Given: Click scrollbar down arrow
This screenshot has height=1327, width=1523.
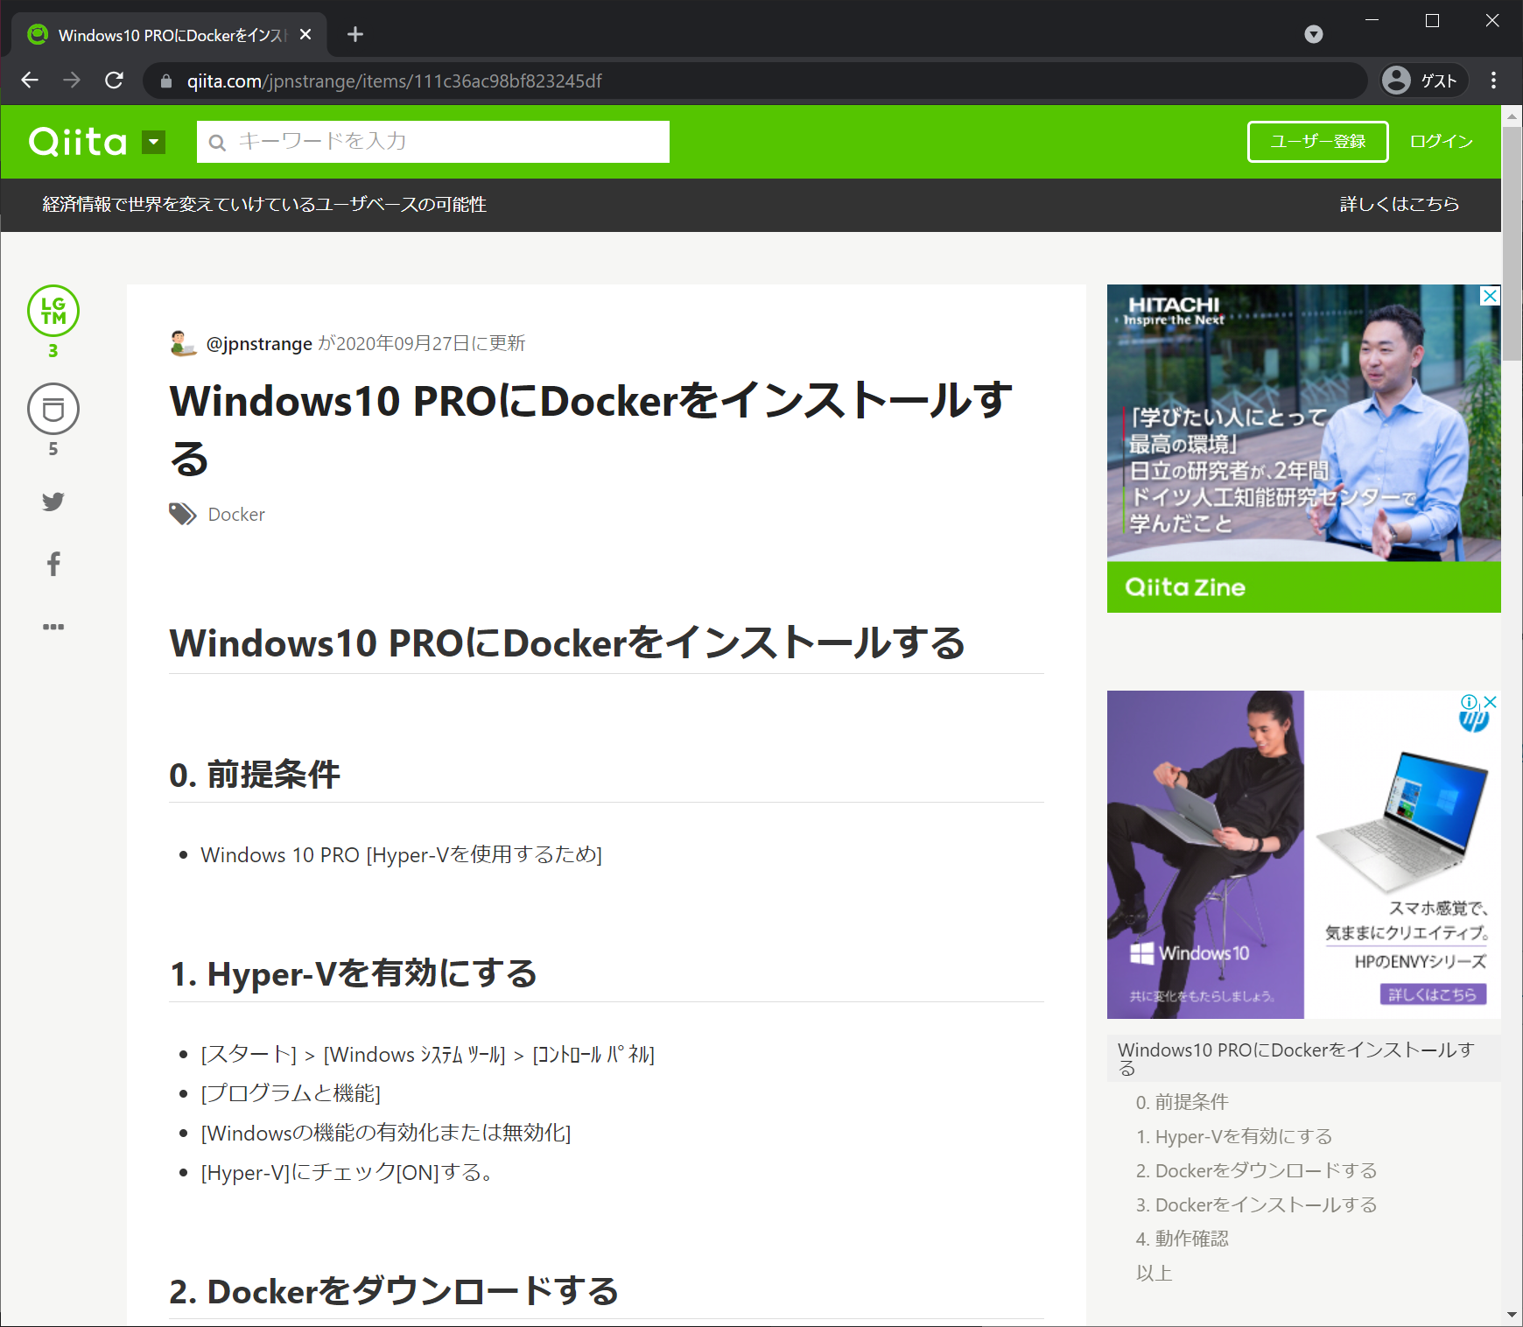Looking at the screenshot, I should click(x=1512, y=1316).
